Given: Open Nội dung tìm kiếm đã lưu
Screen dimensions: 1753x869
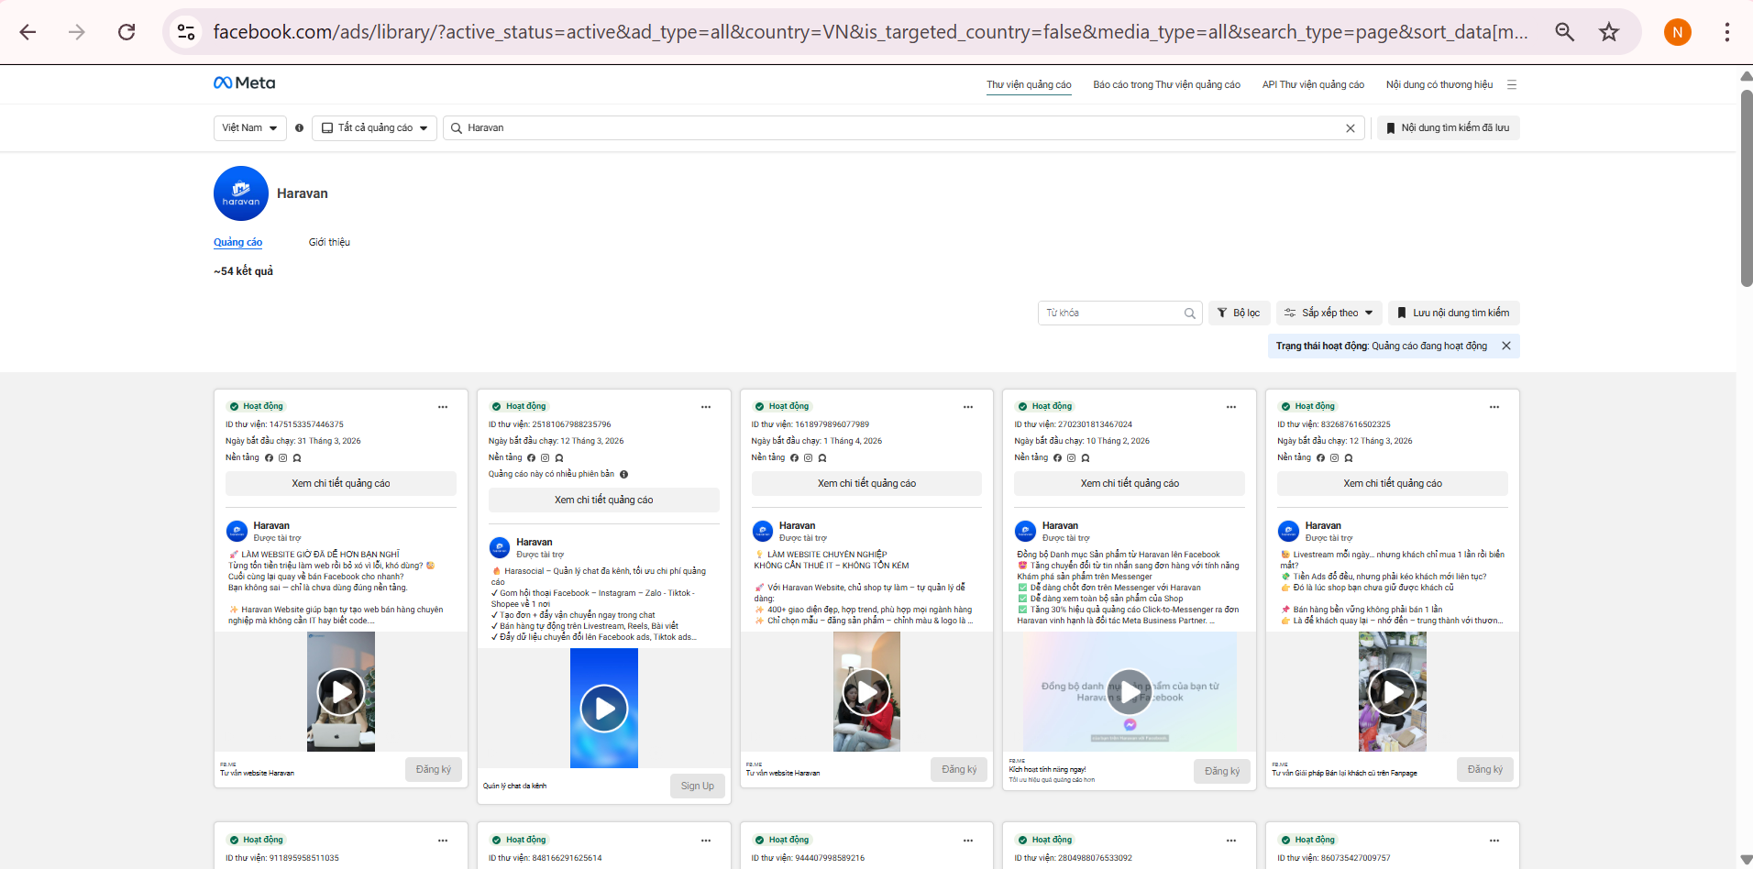Looking at the screenshot, I should (1448, 128).
